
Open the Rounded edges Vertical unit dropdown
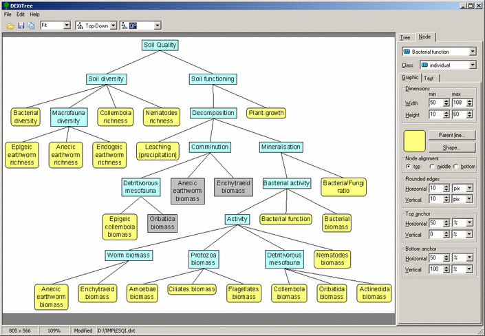tap(470, 199)
